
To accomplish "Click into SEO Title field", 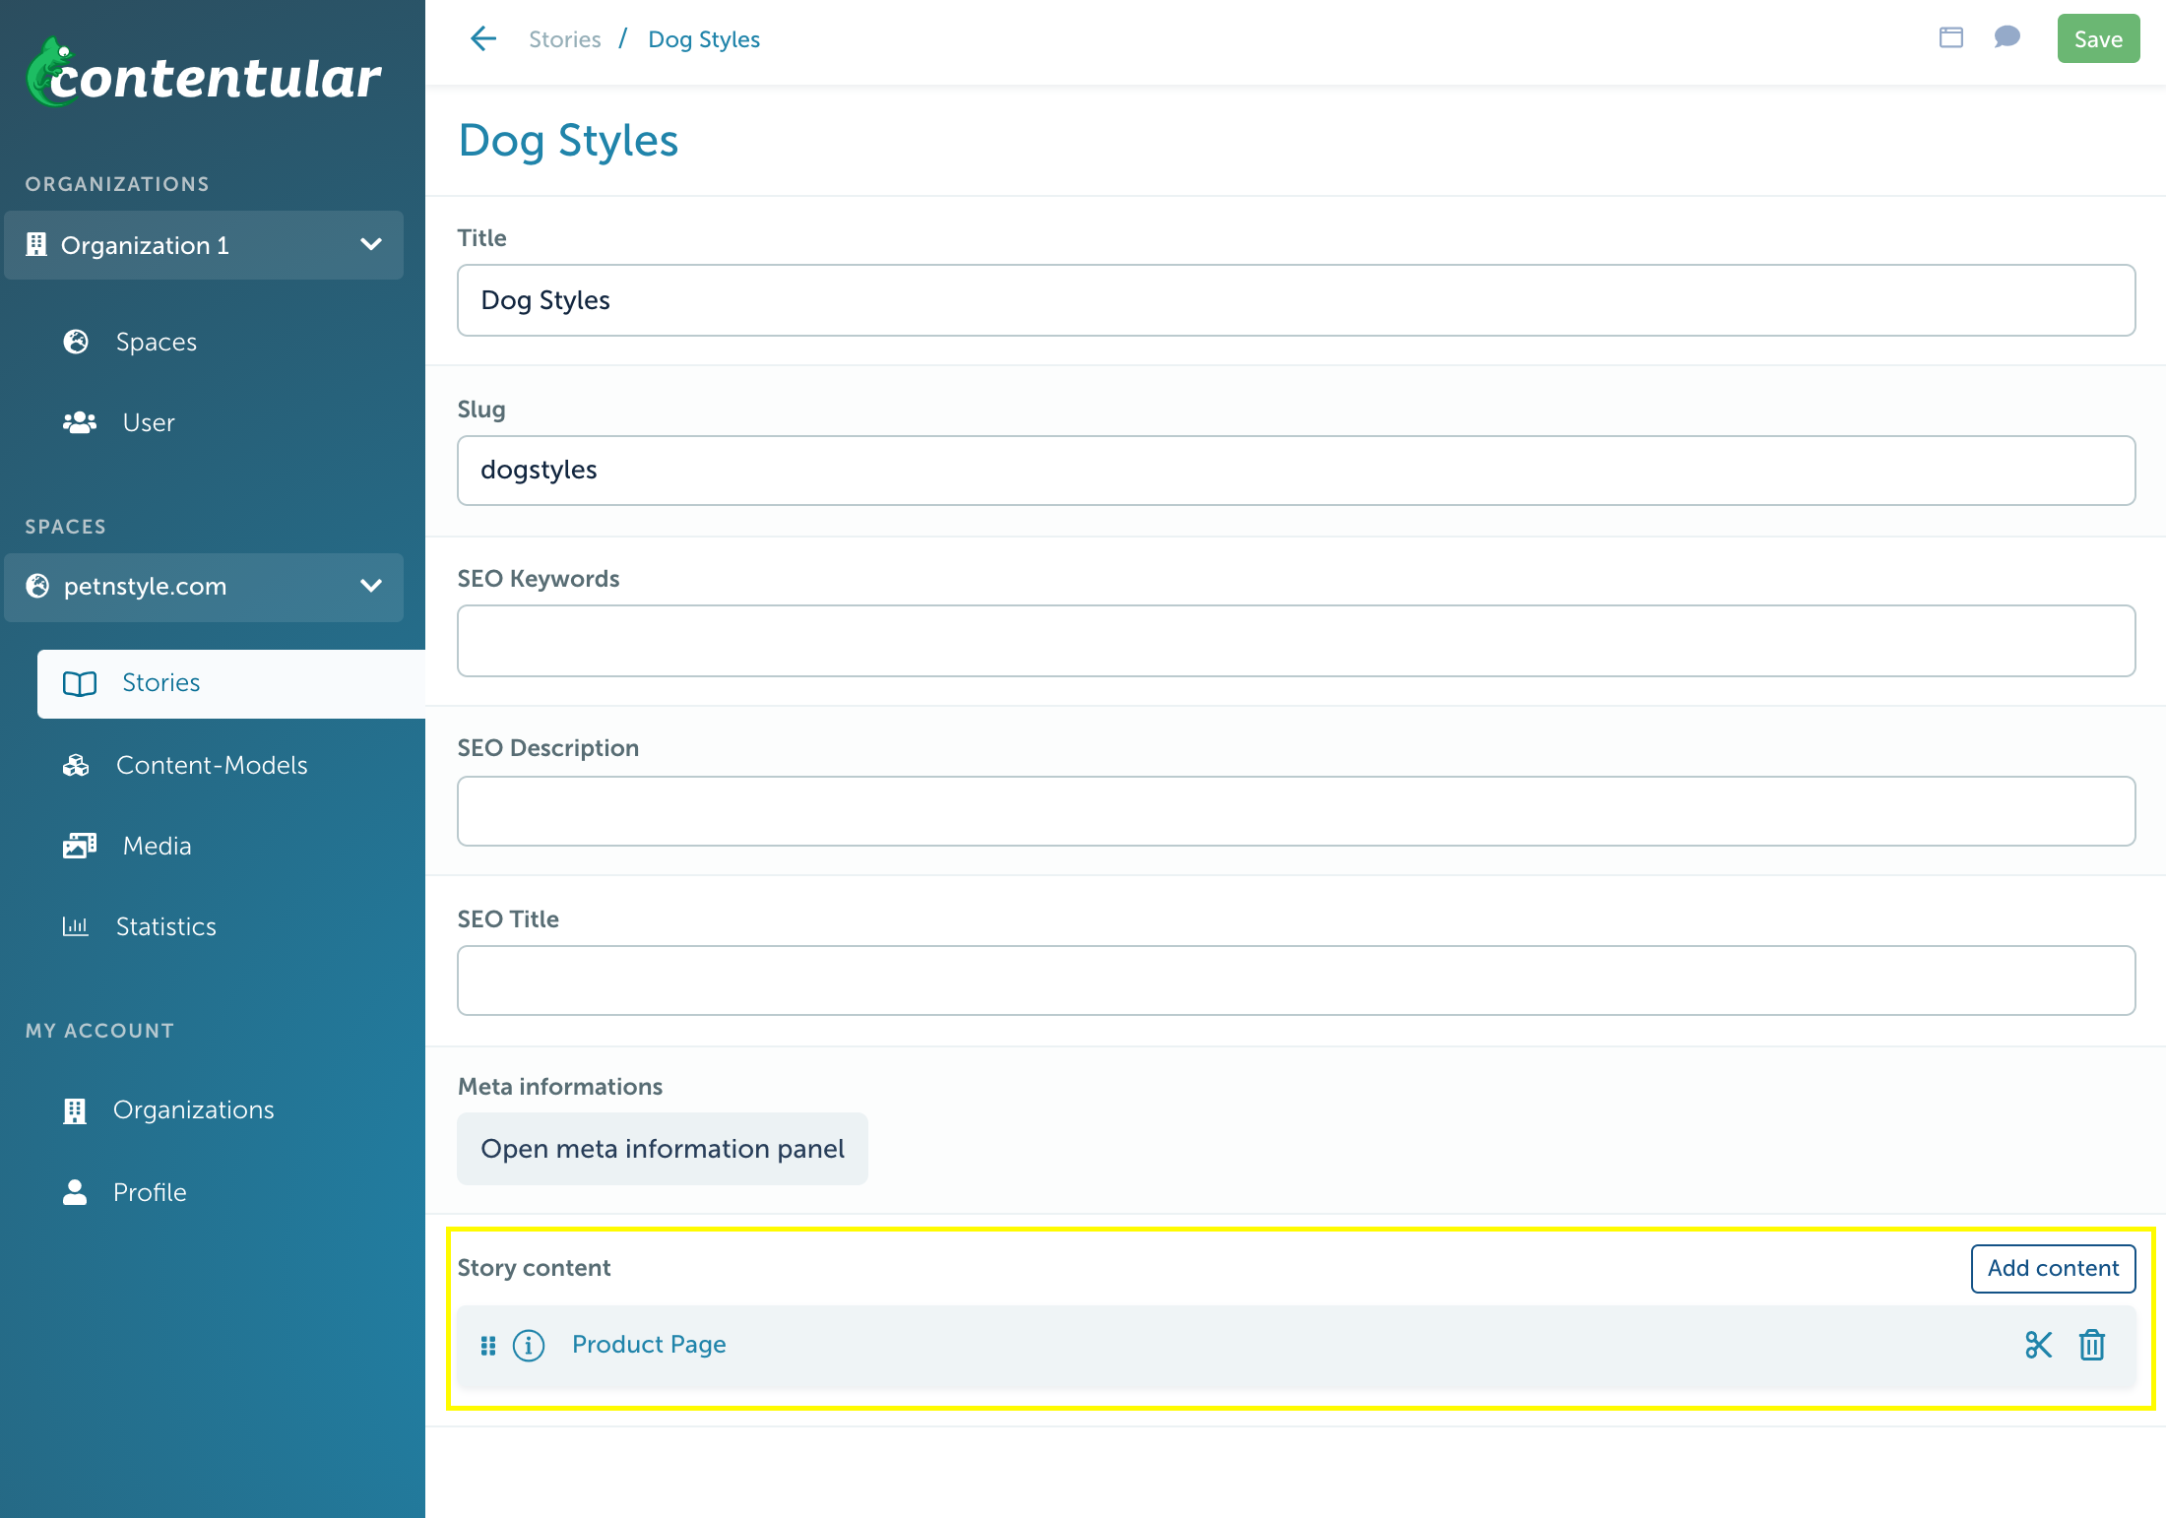I will pos(1296,980).
